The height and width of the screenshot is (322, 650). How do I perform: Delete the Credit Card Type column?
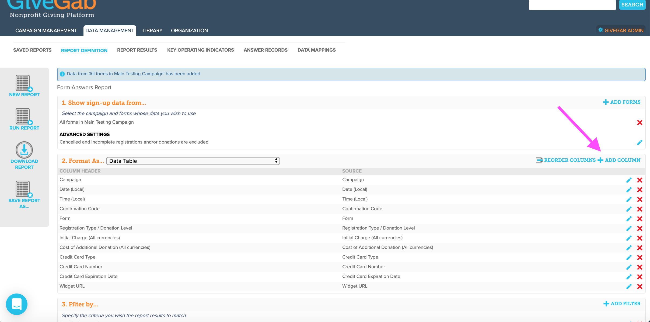[x=640, y=257]
